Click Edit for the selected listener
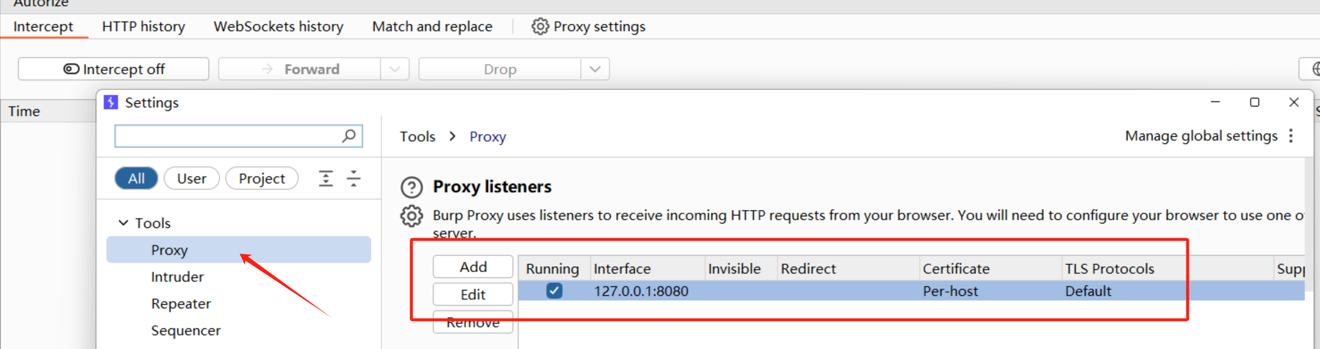Image resolution: width=1320 pixels, height=349 pixels. [473, 294]
